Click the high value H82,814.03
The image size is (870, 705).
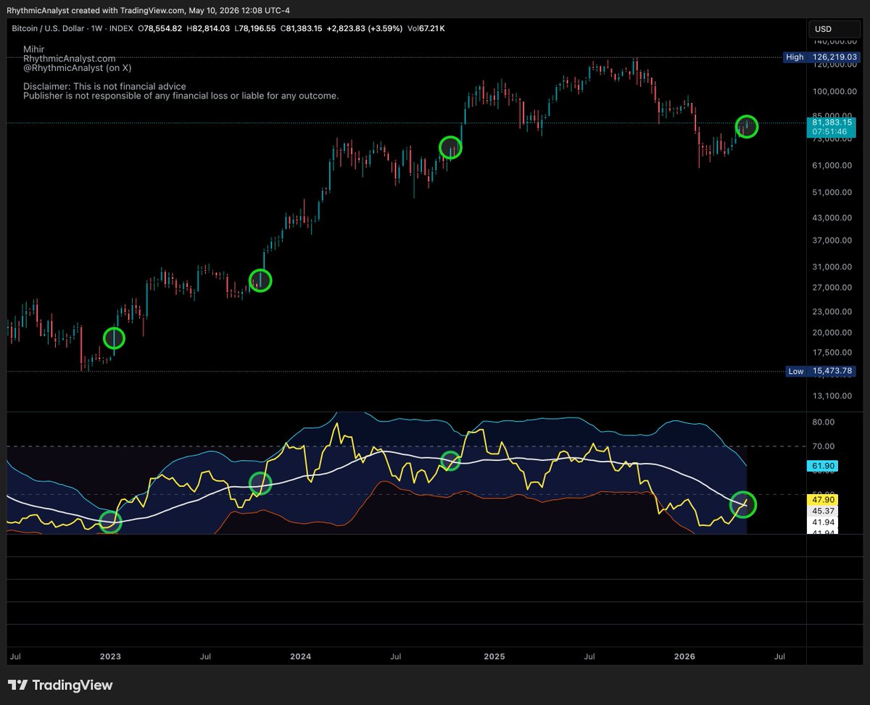tap(208, 28)
